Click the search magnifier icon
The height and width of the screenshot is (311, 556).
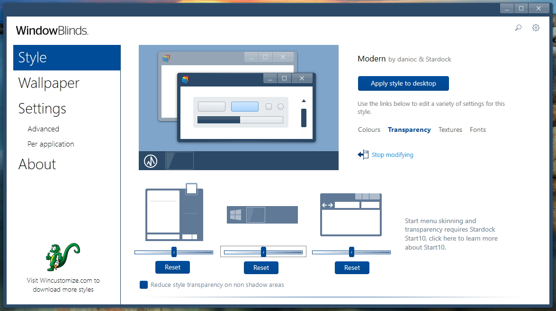pos(519,27)
